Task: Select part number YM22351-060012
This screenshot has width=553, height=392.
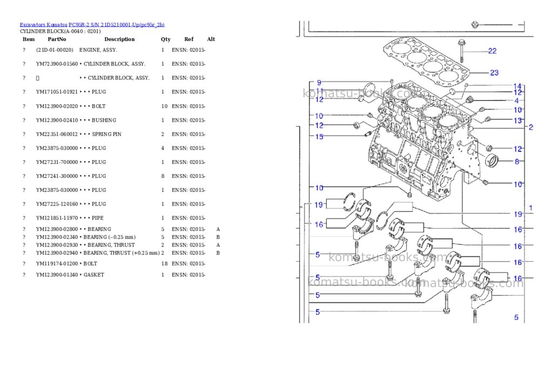Action: tap(57, 134)
